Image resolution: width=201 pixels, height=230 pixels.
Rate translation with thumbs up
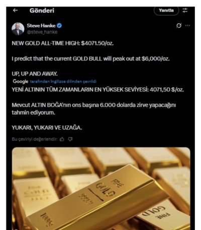coord(62,139)
